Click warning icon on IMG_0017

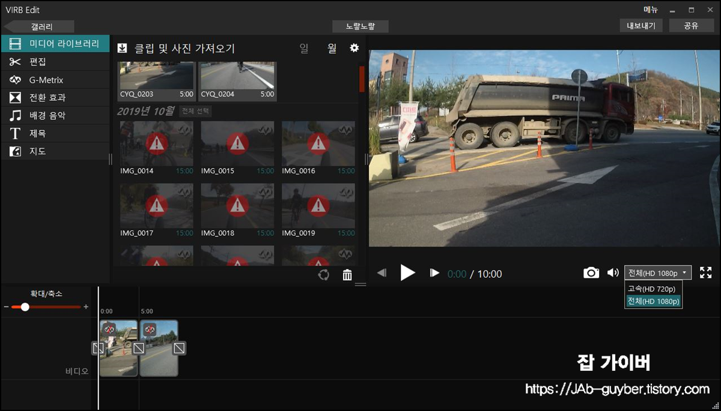point(157,205)
